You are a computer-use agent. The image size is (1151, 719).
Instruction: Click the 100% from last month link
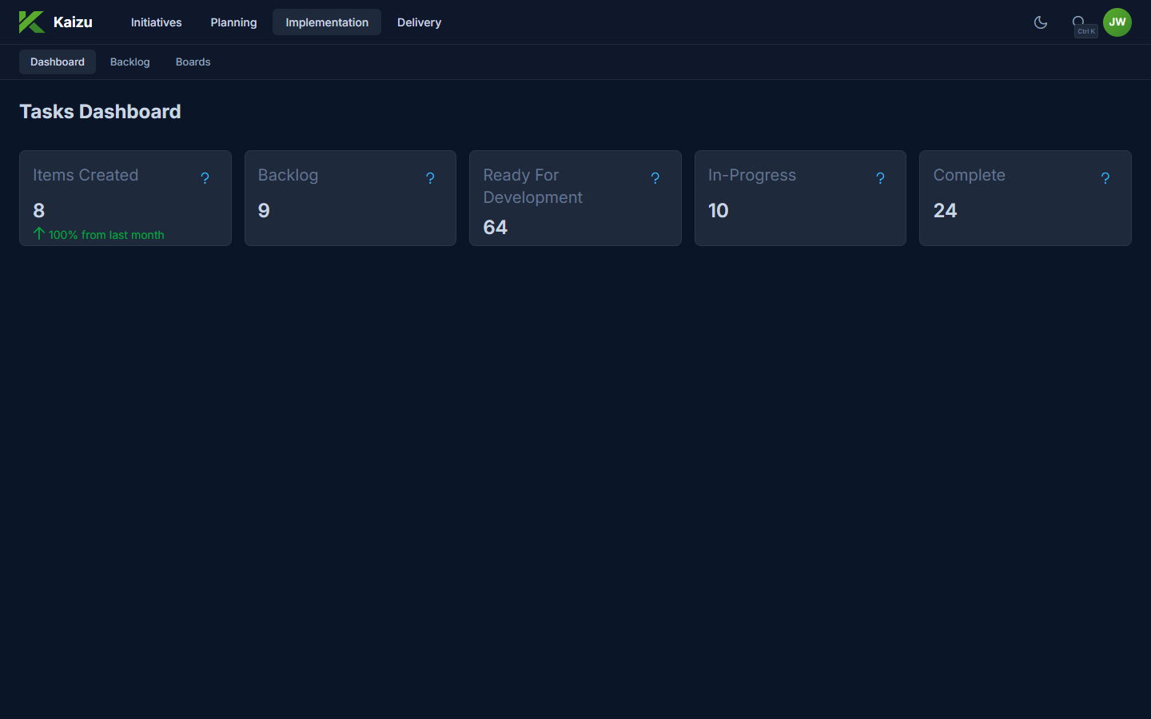click(106, 234)
